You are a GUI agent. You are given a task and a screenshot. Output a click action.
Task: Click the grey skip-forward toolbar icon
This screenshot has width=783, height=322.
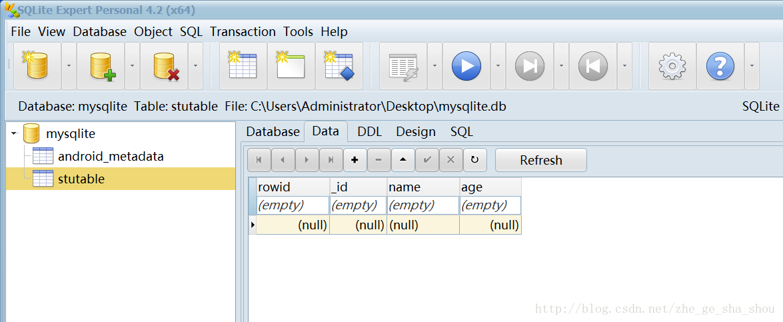[x=530, y=66]
